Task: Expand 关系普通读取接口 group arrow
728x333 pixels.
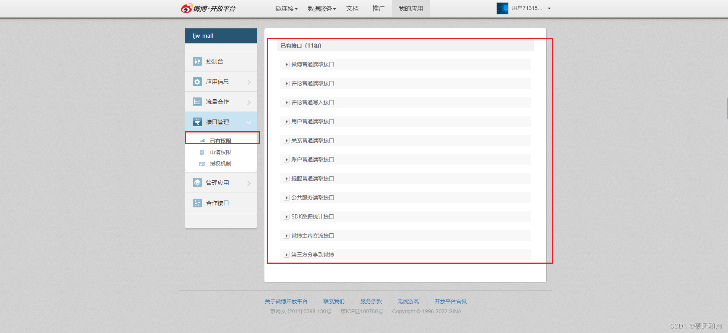Action: 287,141
